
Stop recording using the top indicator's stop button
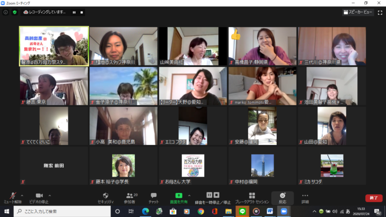tap(82, 12)
